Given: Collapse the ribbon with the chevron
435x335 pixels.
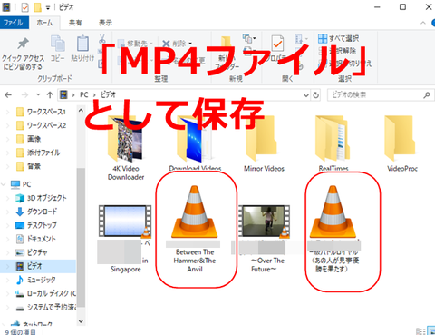Looking at the screenshot, I should tap(423, 23).
